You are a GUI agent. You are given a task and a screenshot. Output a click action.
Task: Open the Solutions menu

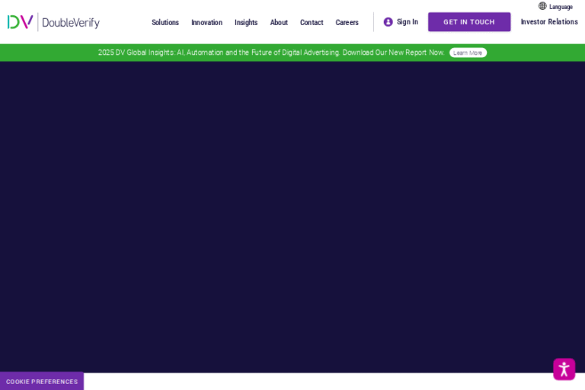[165, 23]
